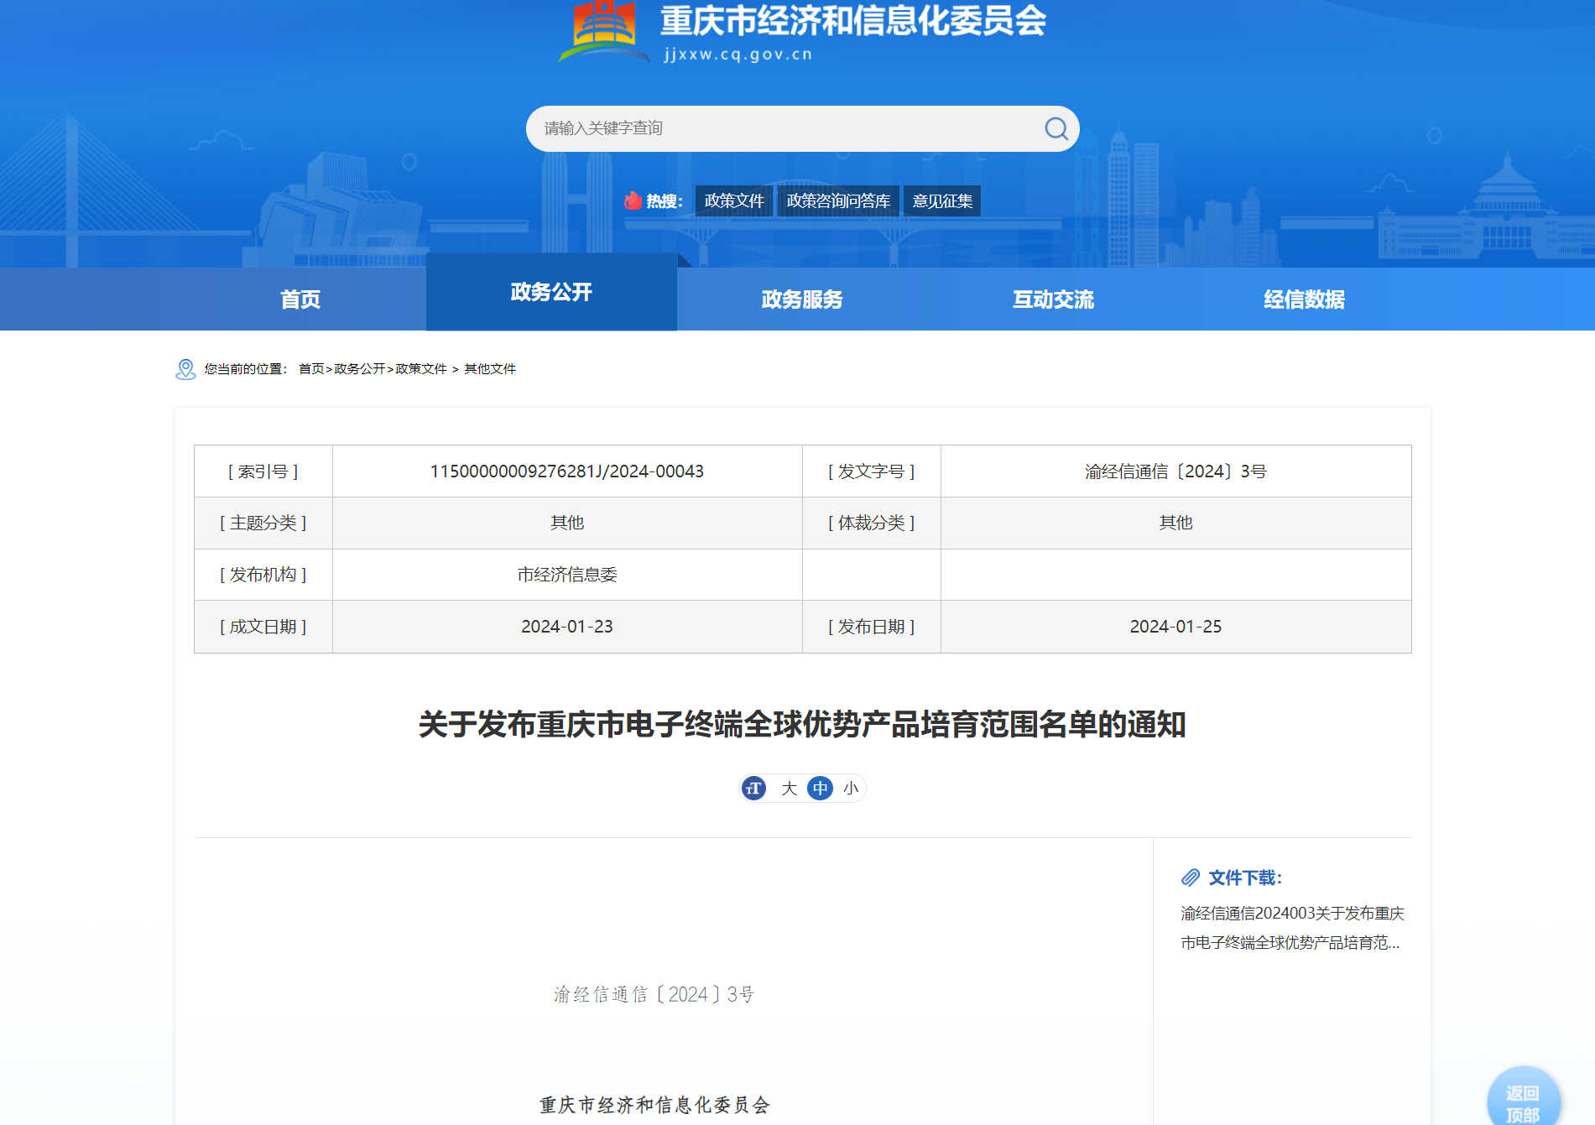
Task: Switch to 政务服务 navigation tab
Action: click(x=802, y=299)
